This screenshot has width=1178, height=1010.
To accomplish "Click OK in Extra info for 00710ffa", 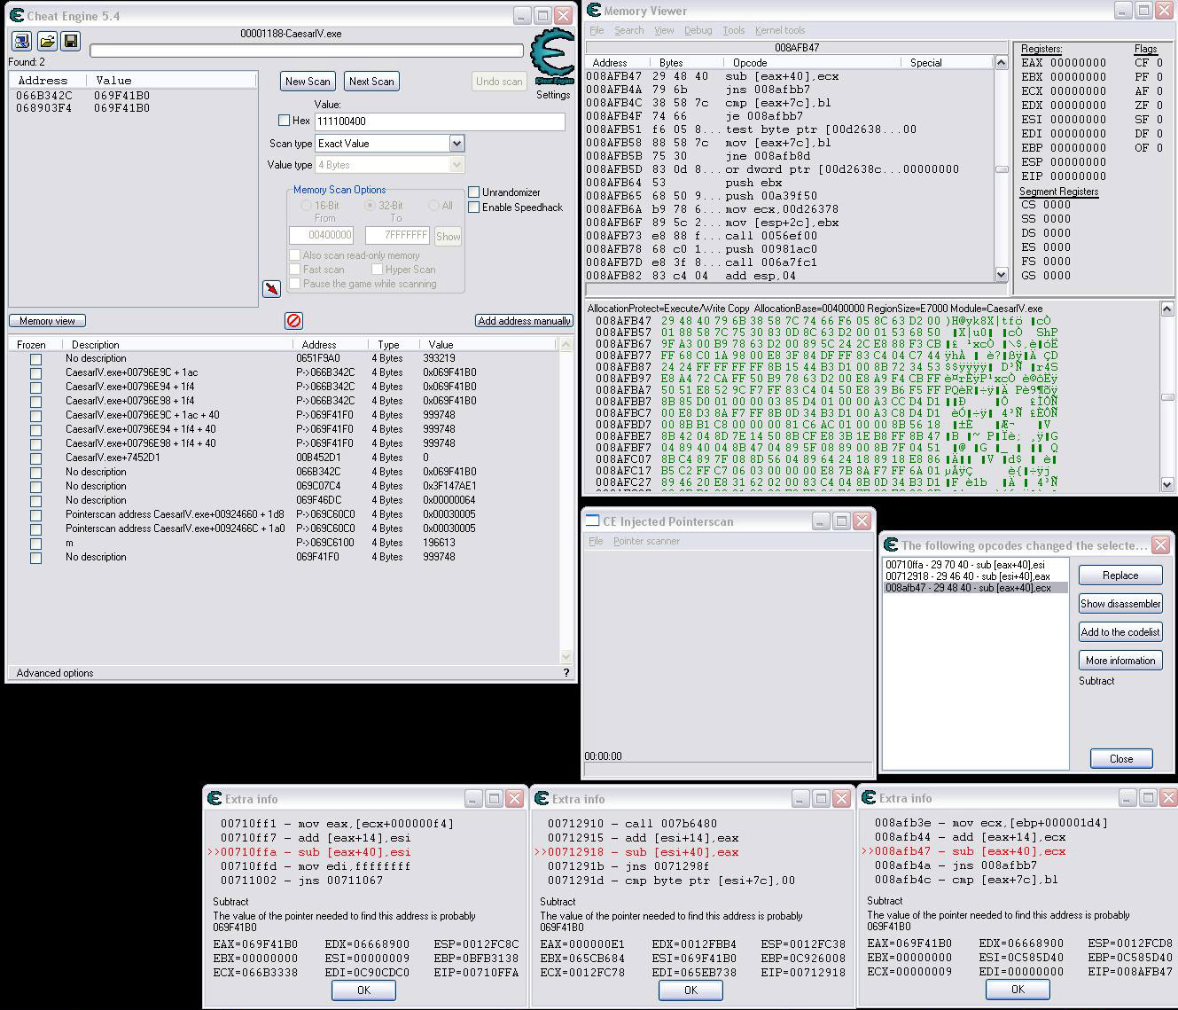I will (363, 990).
